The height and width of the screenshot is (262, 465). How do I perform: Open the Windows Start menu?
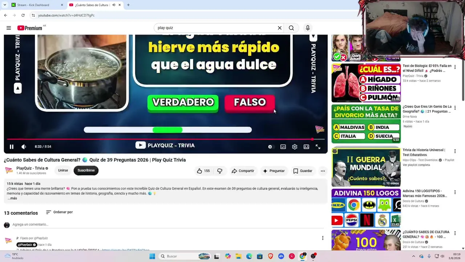click(152, 256)
